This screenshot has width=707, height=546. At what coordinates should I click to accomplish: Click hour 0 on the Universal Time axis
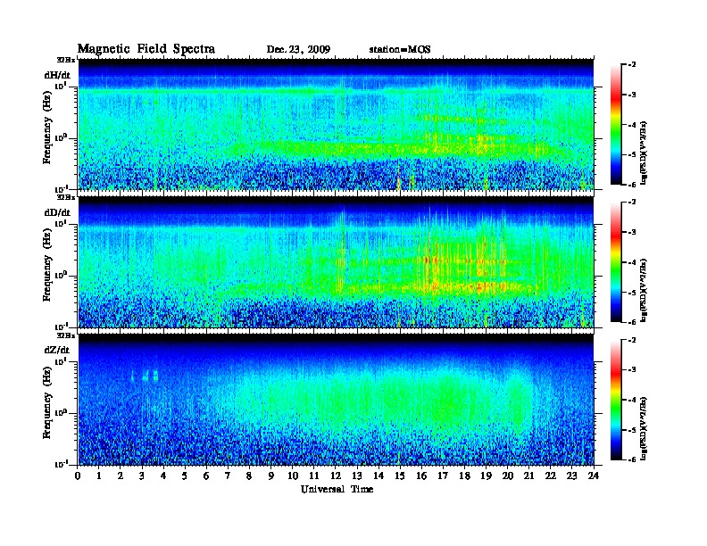click(78, 476)
